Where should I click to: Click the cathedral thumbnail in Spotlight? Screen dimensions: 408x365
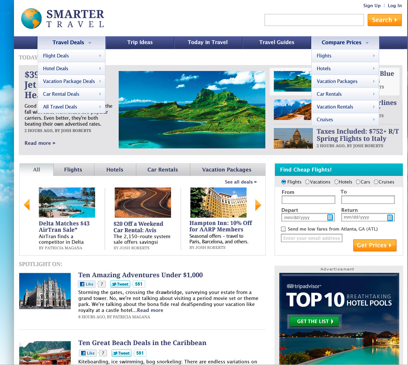click(x=45, y=291)
